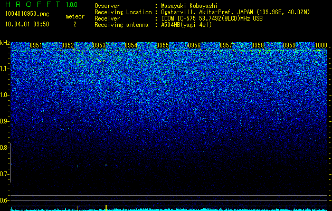This screenshot has height=211, width=332.
Task: Click the 0.7 frequency axis label
Action: [x=4, y=174]
